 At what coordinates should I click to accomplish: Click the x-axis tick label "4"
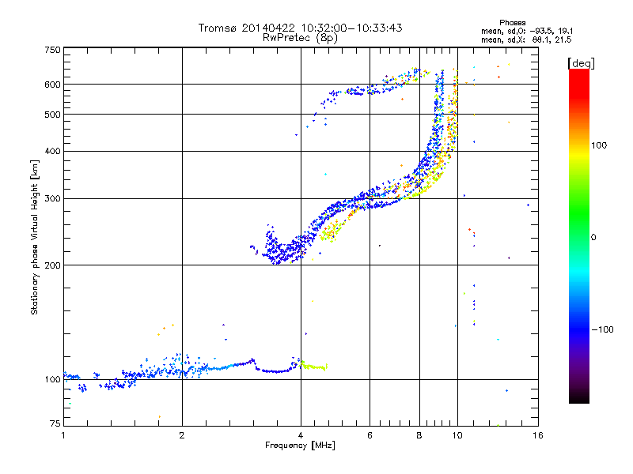(x=301, y=435)
